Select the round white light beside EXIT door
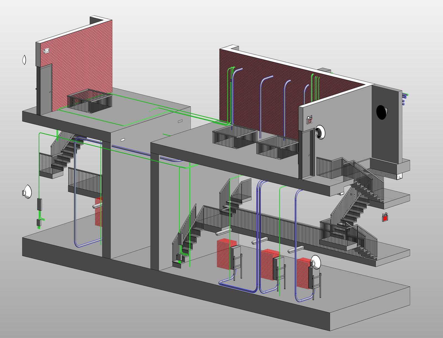Viewport: 443px width, 338px height. [320, 132]
